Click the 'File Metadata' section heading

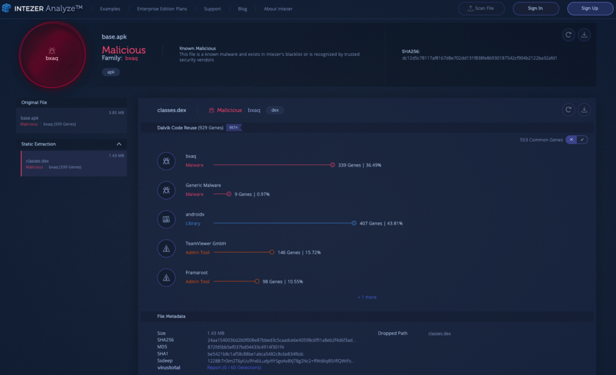coord(171,316)
